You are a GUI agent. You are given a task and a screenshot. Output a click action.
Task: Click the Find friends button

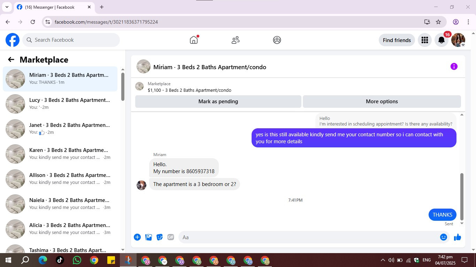coord(397,40)
